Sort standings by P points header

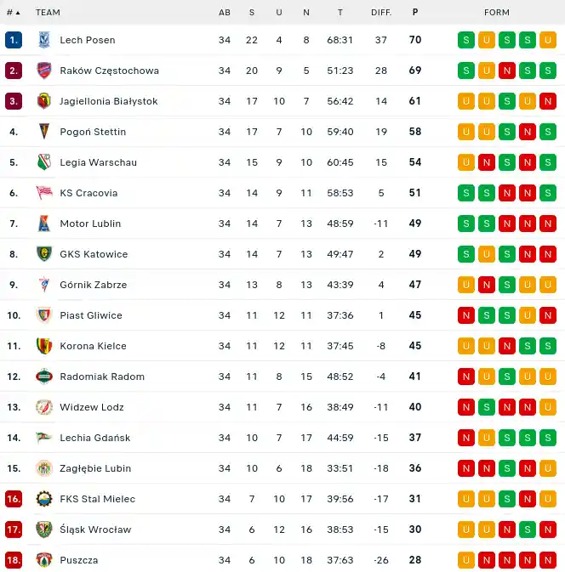(415, 13)
